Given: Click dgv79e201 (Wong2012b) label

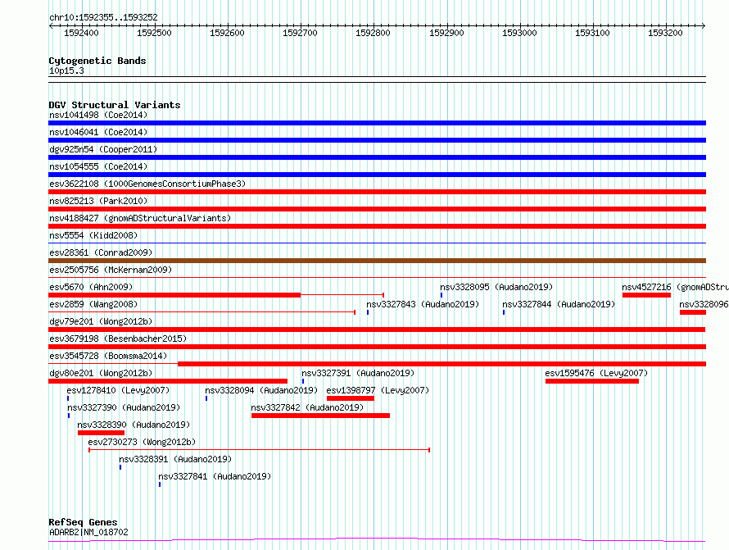Looking at the screenshot, I should (x=101, y=321).
